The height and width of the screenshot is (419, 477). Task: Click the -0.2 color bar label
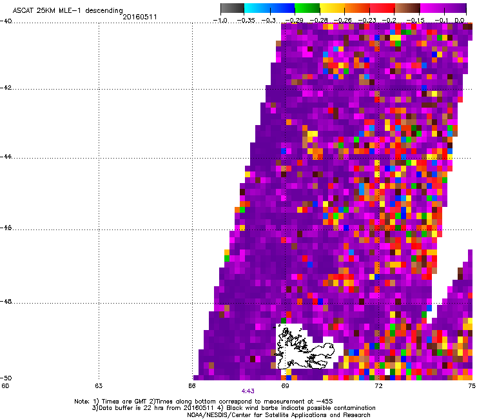pos(389,21)
